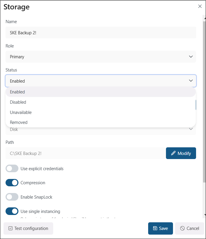Enable SnapLock toggle switch
This screenshot has width=206, height=239.
click(x=12, y=197)
